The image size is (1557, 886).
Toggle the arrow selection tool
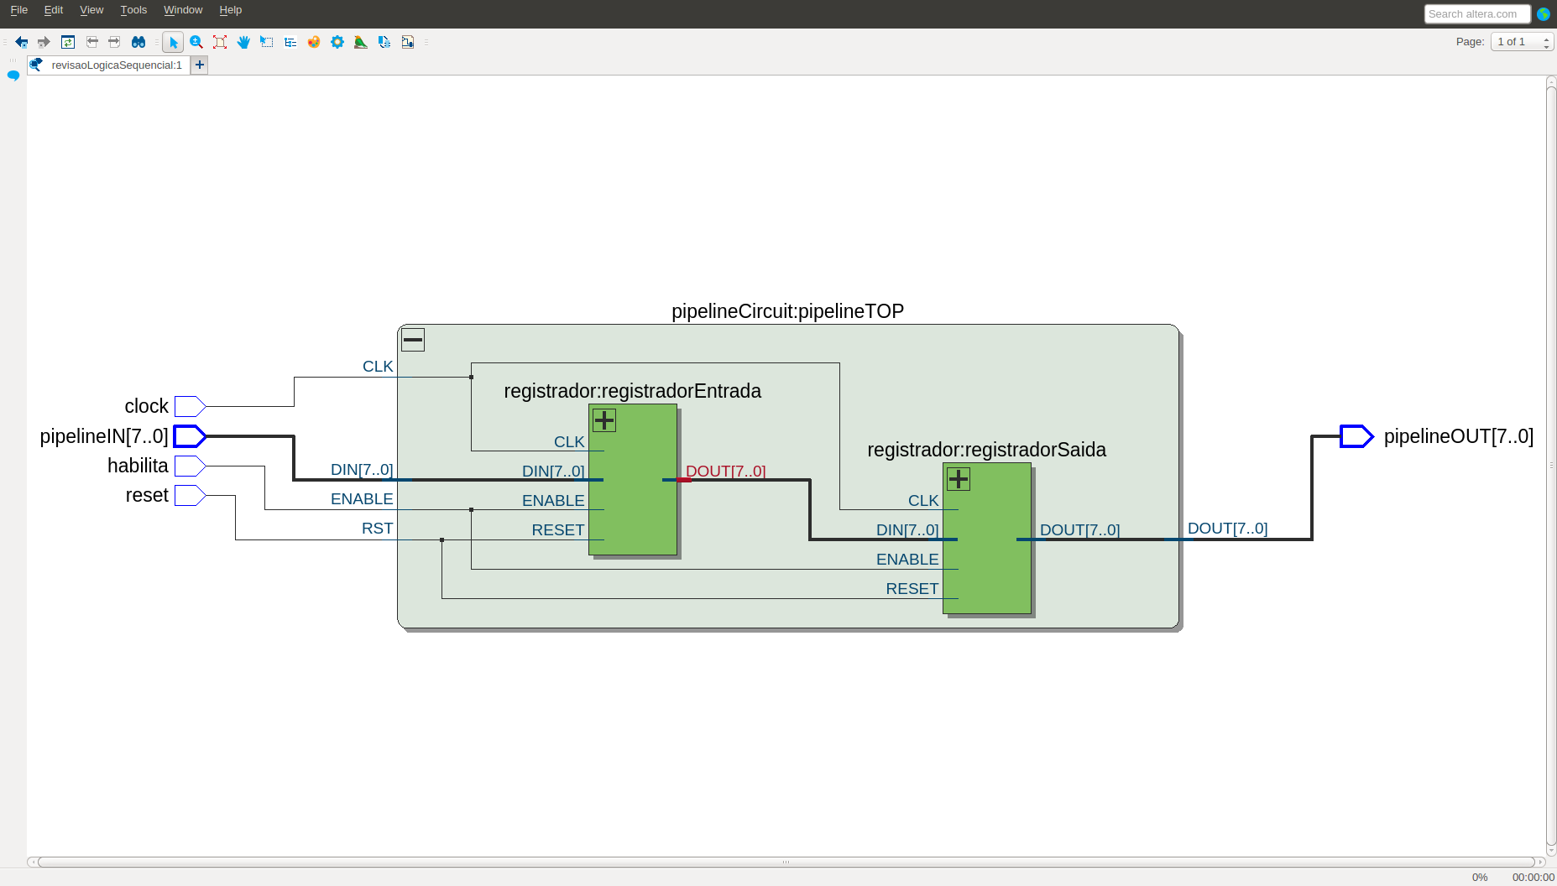173,42
